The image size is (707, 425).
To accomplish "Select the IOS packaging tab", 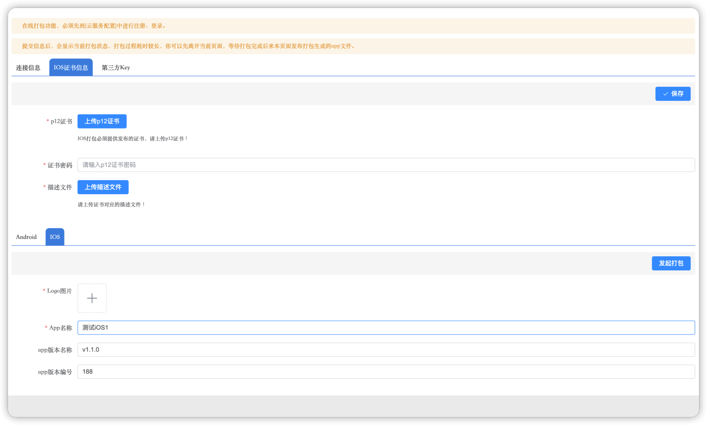I will click(55, 237).
